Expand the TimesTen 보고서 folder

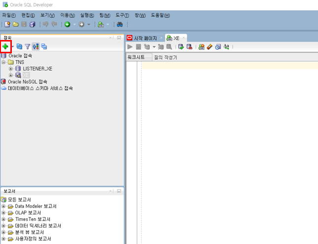tap(3, 219)
